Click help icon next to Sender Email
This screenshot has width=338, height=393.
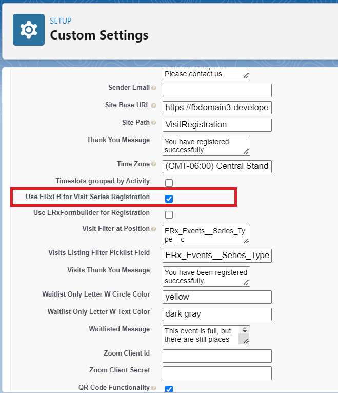[154, 88]
